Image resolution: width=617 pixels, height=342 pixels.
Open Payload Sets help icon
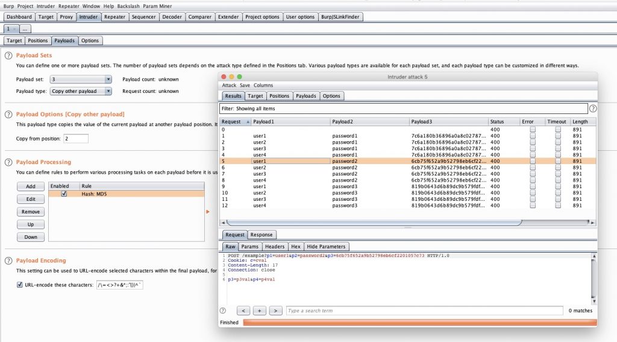tap(8, 55)
